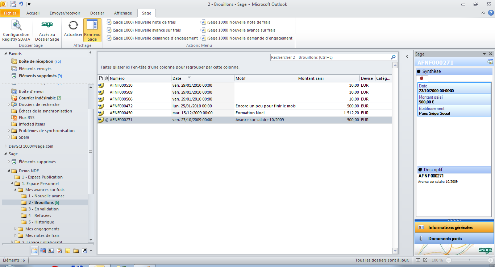Click the item icon of row AFNF000450
Screen dimensions: 495x267
pos(101,113)
